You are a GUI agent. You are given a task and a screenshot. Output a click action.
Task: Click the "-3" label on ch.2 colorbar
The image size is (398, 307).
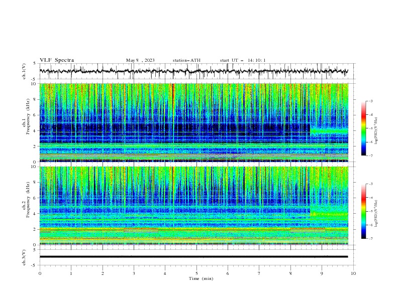pyautogui.click(x=370, y=184)
